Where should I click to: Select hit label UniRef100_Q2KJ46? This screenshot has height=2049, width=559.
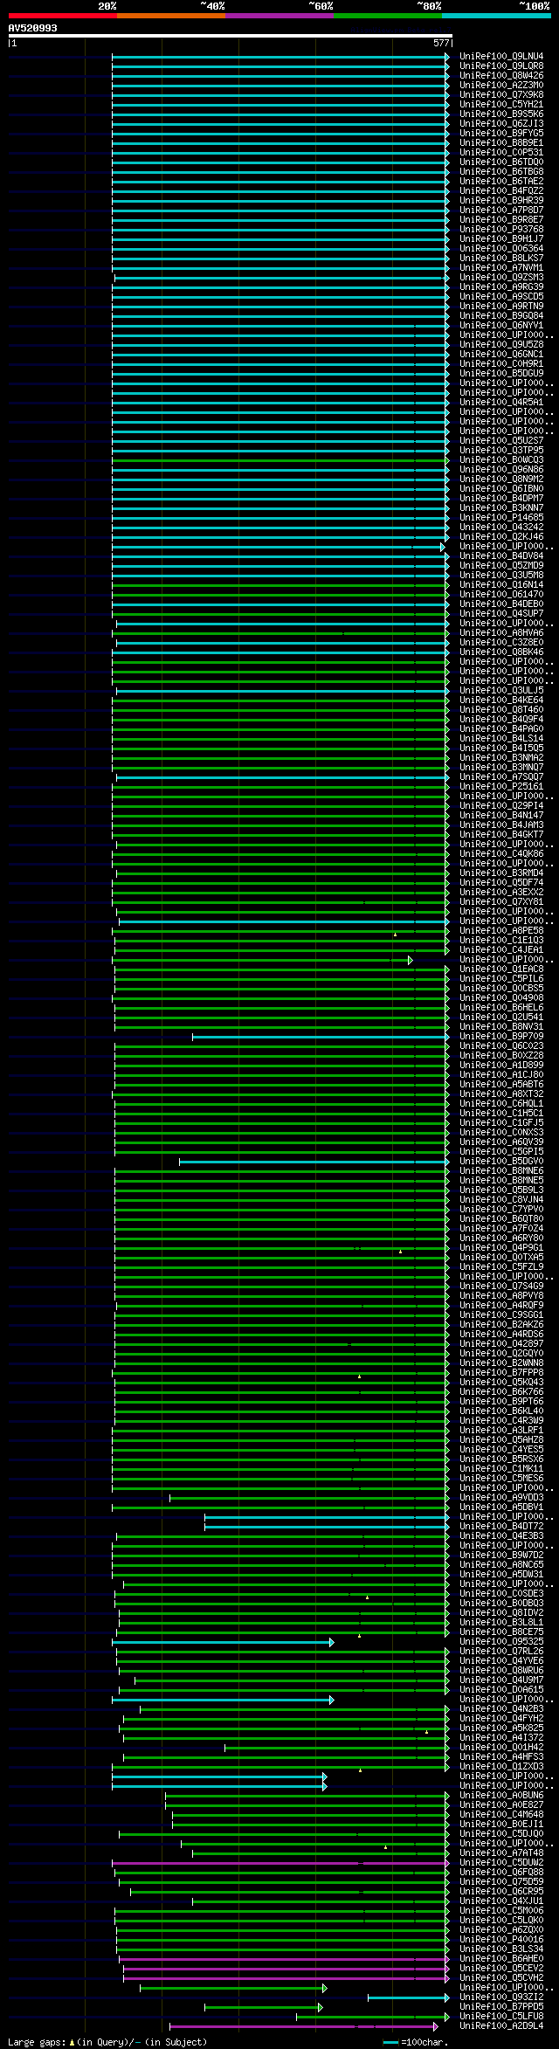coord(501,537)
